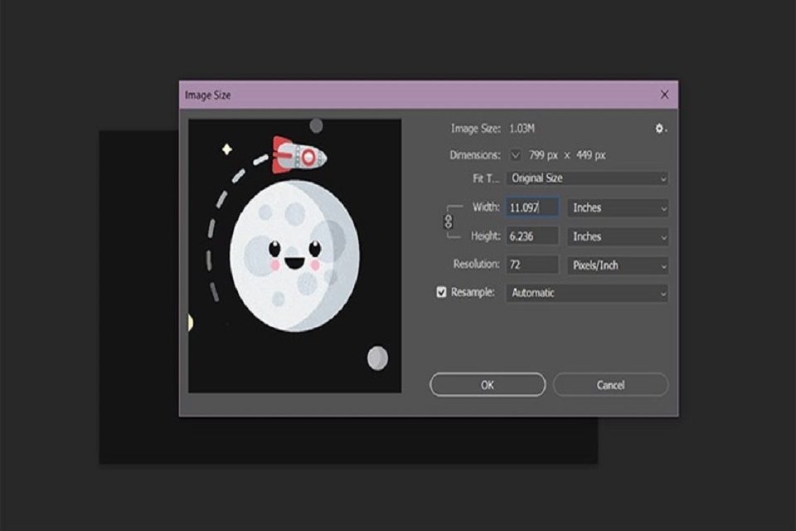This screenshot has width=796, height=531.
Task: Confirm with the OK button
Action: (488, 385)
